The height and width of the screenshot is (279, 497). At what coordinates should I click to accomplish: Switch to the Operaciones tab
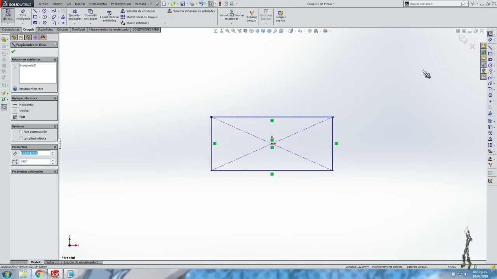[10, 29]
